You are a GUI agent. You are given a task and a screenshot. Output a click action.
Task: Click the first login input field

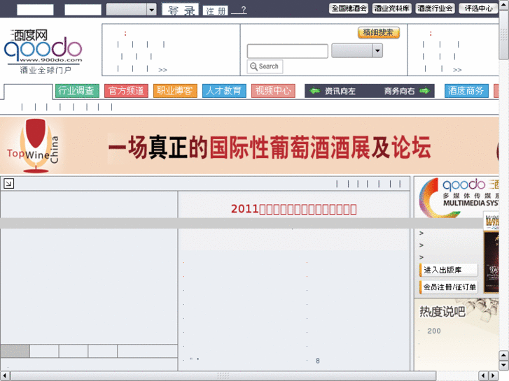tap(35, 10)
